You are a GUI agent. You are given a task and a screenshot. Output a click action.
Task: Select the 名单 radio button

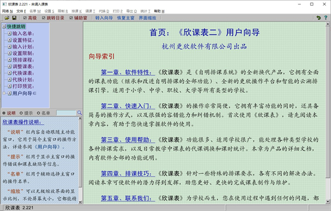(x=39, y=113)
